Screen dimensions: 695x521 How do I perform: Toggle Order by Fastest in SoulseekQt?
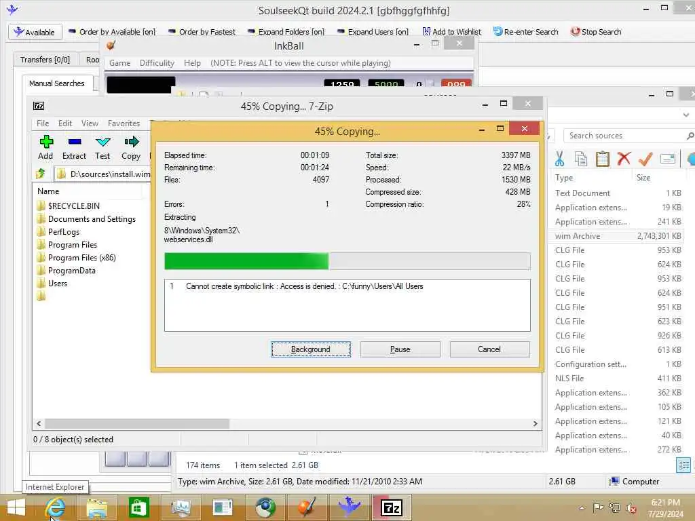click(x=202, y=32)
